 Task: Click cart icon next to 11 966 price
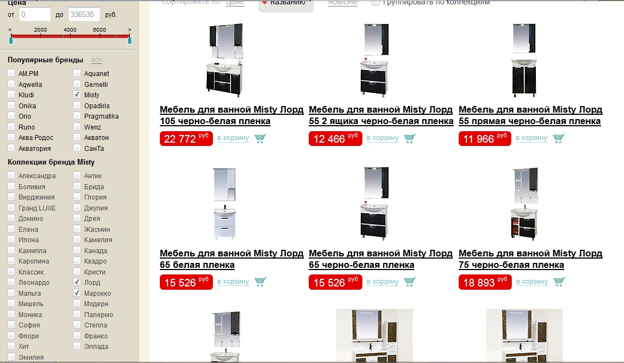pos(559,138)
